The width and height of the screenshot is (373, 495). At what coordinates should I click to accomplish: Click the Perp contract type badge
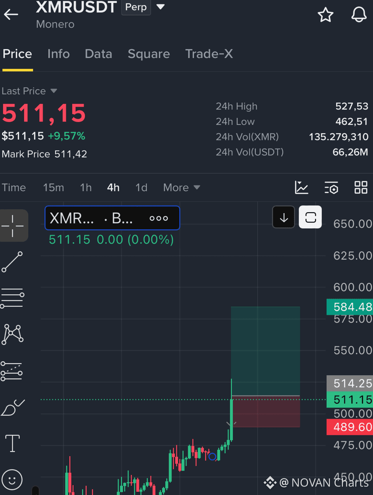pyautogui.click(x=136, y=7)
